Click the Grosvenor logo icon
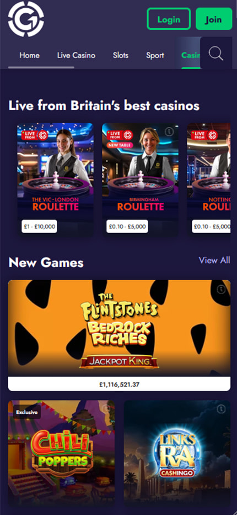This screenshot has width=237, height=515. pos(26,19)
